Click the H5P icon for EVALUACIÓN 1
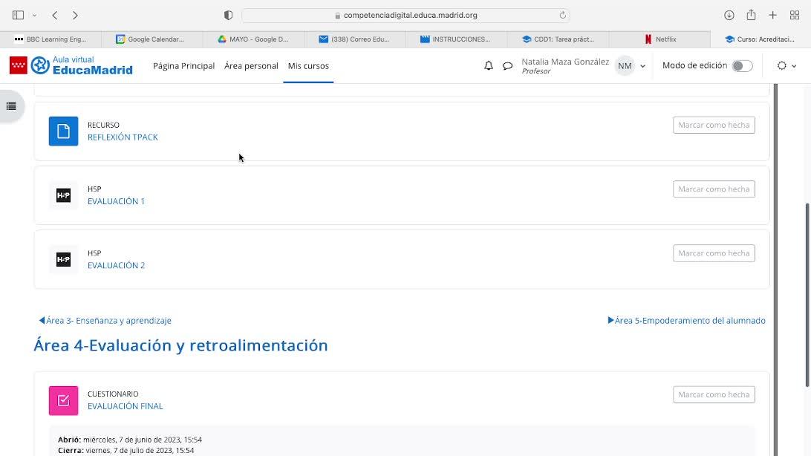Screen dimensions: 811x456 [x=64, y=195]
